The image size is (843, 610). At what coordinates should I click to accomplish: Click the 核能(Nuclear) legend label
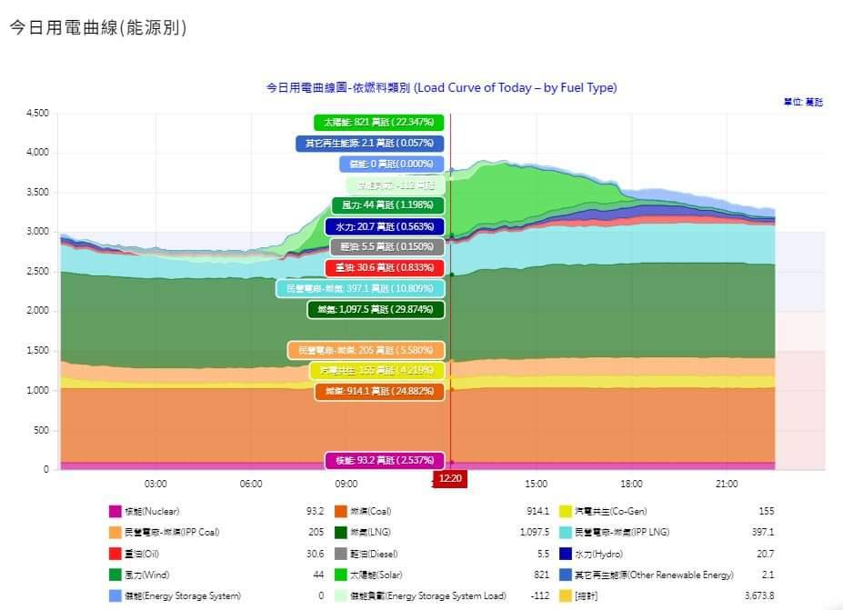152,511
